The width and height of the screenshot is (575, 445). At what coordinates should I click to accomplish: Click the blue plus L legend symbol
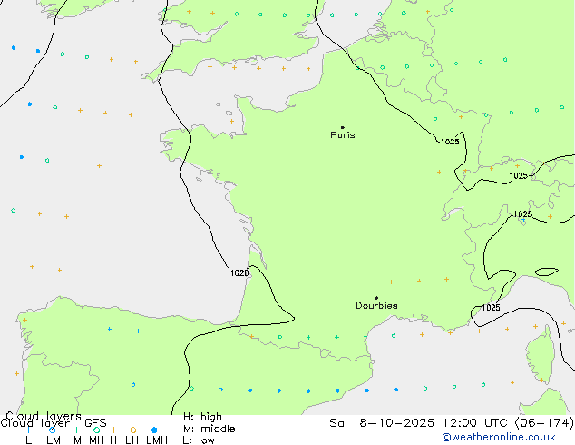point(28,430)
